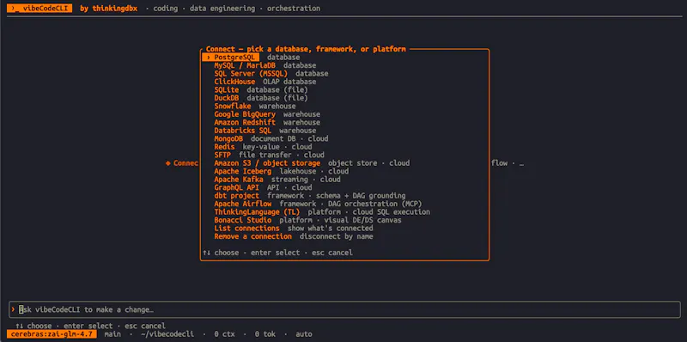
Task: Select Databricks SQL warehouse
Action: pos(265,131)
